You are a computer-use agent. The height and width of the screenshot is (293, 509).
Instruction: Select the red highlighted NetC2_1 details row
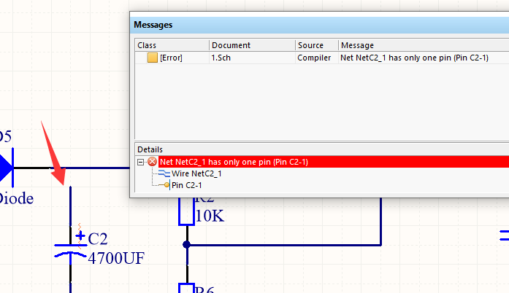(334, 162)
